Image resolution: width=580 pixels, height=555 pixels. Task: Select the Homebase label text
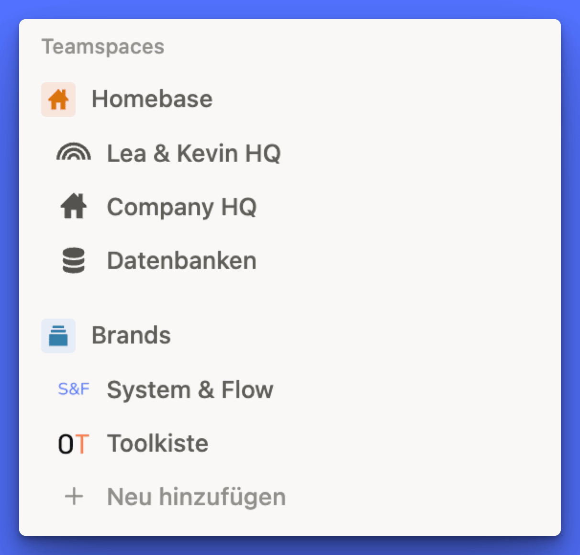click(x=152, y=100)
